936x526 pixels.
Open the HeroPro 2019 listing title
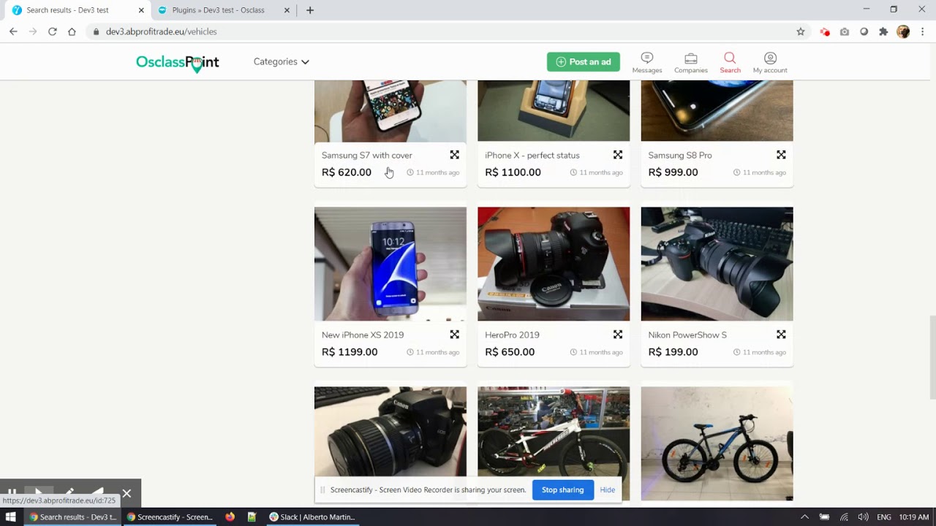coord(512,335)
